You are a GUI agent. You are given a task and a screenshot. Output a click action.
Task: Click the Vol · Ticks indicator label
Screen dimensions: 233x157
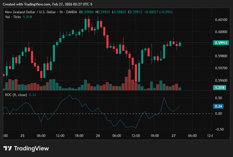pyautogui.click(x=13, y=17)
